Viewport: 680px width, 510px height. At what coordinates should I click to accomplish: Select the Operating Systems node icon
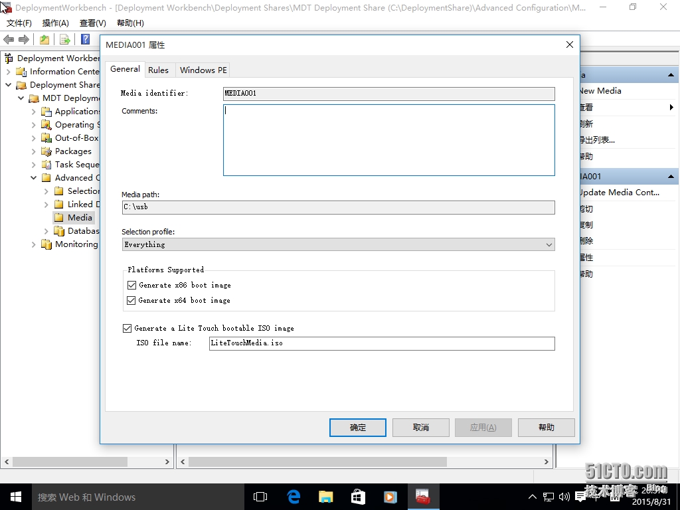coord(46,125)
